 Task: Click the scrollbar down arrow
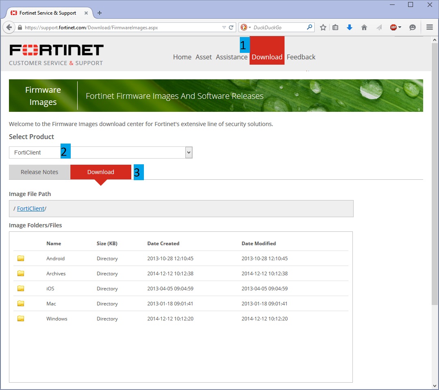[x=435, y=386]
